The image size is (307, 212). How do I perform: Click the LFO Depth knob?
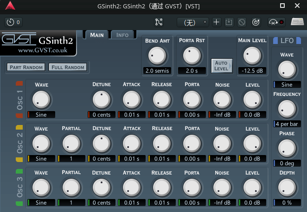tap(287, 187)
